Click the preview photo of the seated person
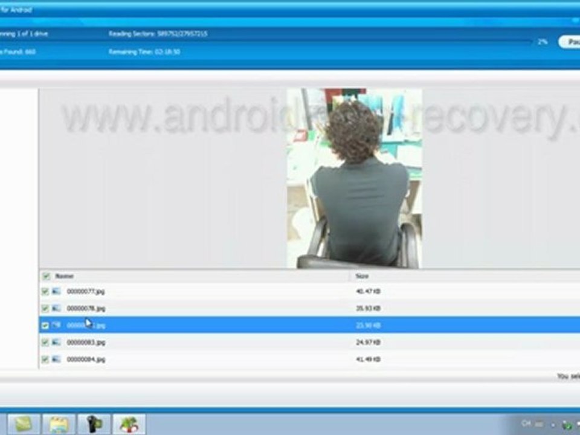The width and height of the screenshot is (580, 435). pyautogui.click(x=355, y=178)
